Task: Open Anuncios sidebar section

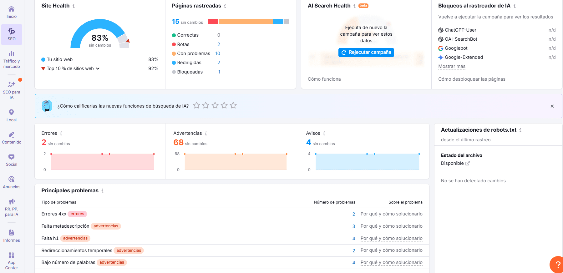Action: click(x=12, y=182)
